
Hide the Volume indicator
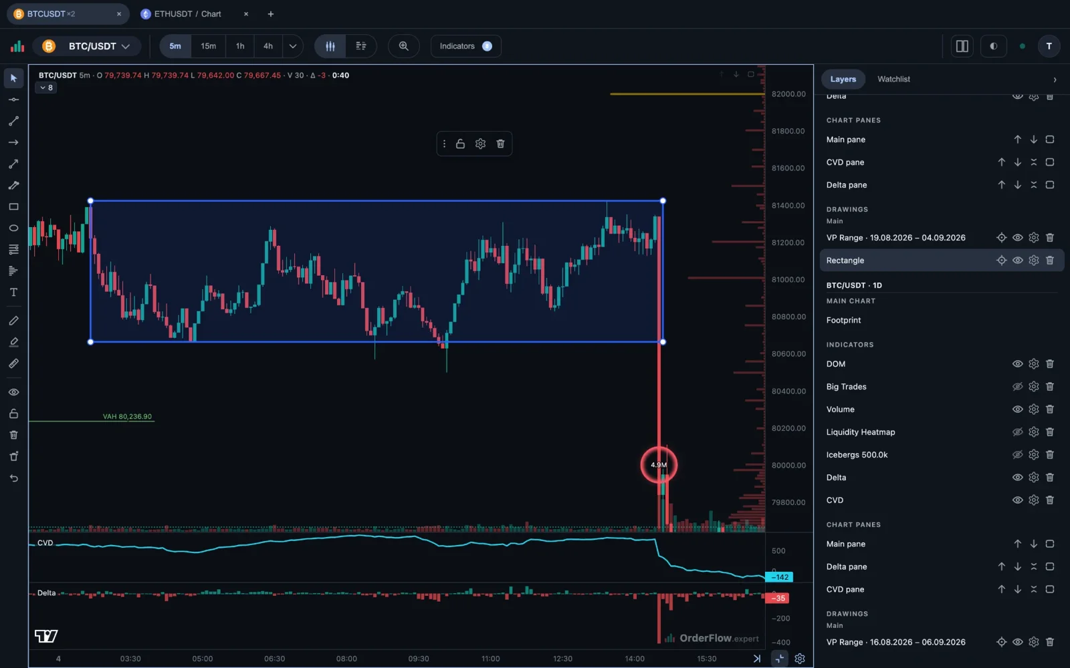pos(1018,409)
